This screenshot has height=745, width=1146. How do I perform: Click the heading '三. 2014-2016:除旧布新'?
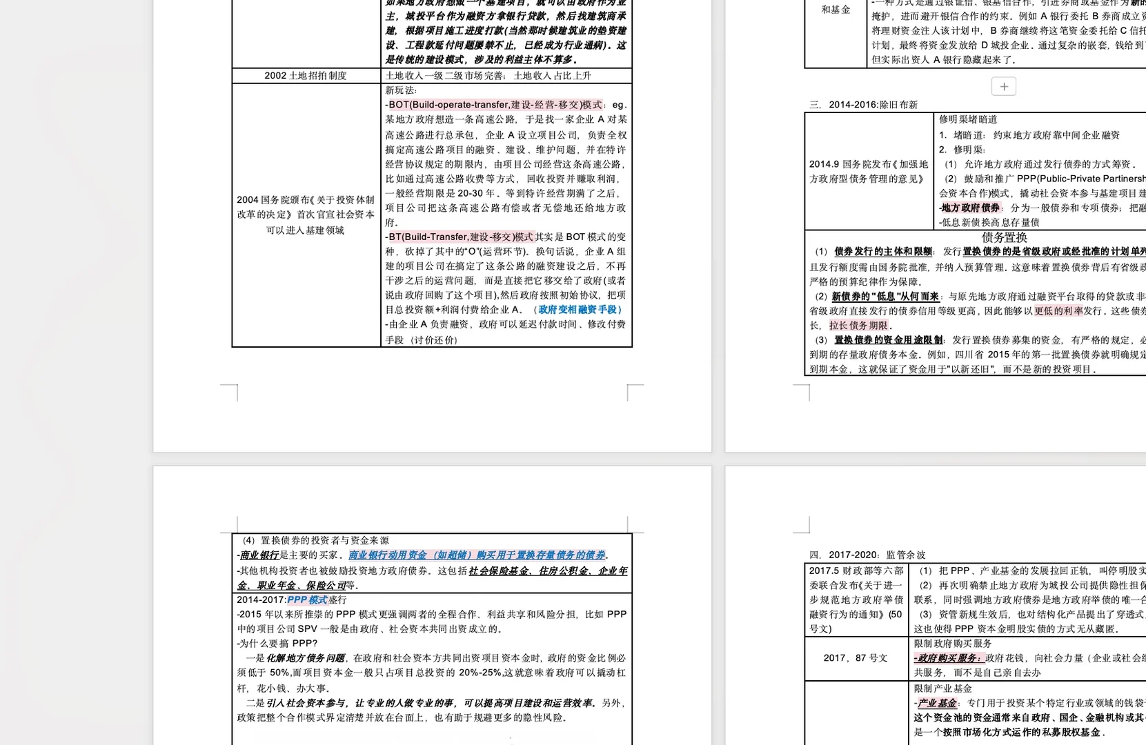[864, 105]
